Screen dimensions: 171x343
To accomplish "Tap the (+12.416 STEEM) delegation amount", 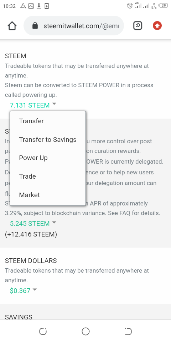I will click(x=31, y=234).
